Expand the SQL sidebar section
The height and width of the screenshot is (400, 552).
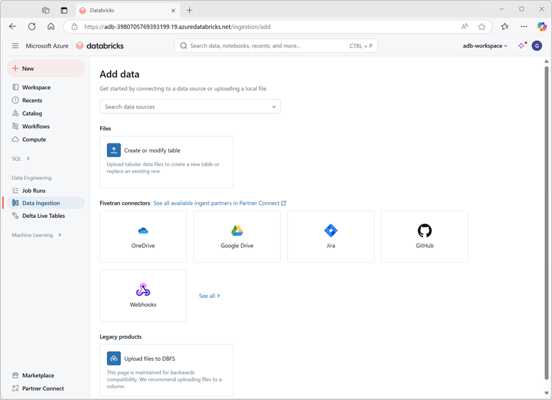pos(21,159)
